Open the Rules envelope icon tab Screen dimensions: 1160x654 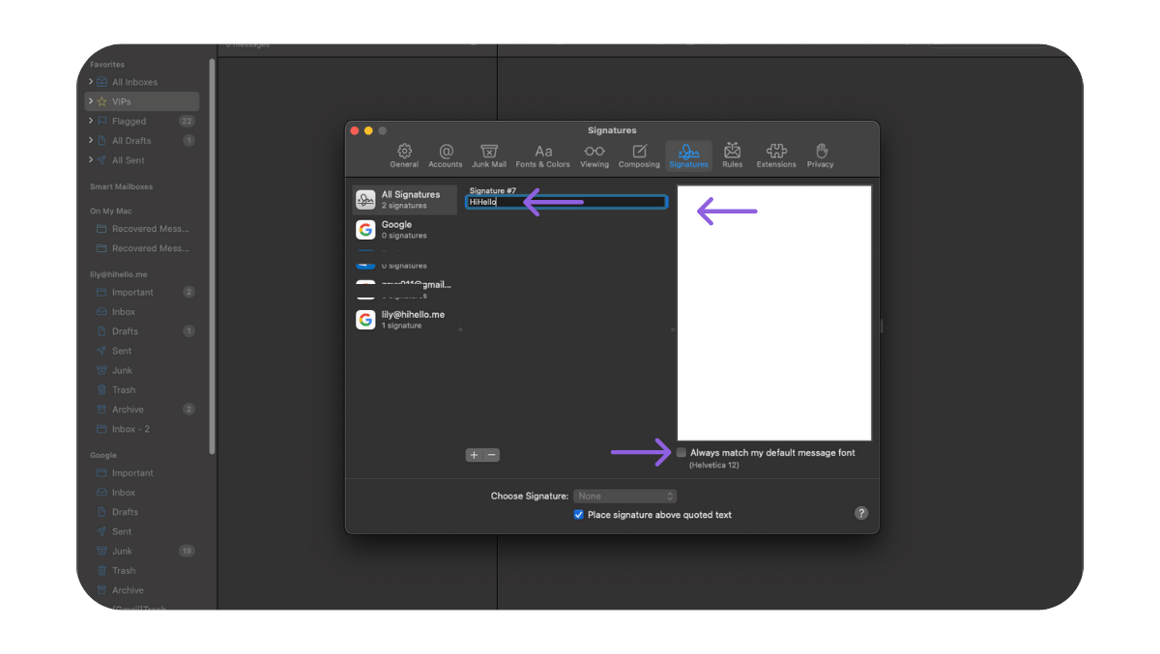click(x=733, y=155)
